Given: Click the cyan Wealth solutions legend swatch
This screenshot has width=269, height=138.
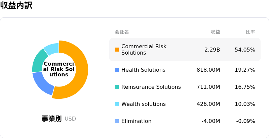Looking at the screenshot, I should [117, 104].
